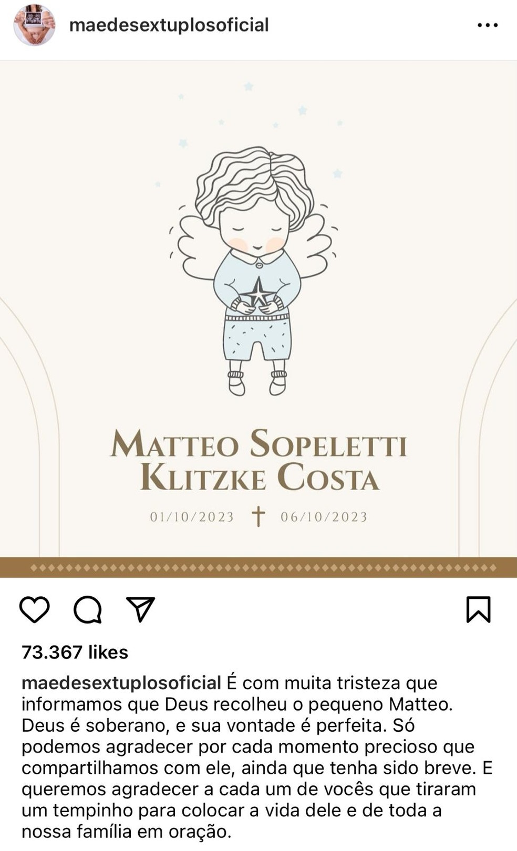Tap the maedesextuplosoficial username in the caption
Viewport: 517px width, 851px height.
pos(121,683)
